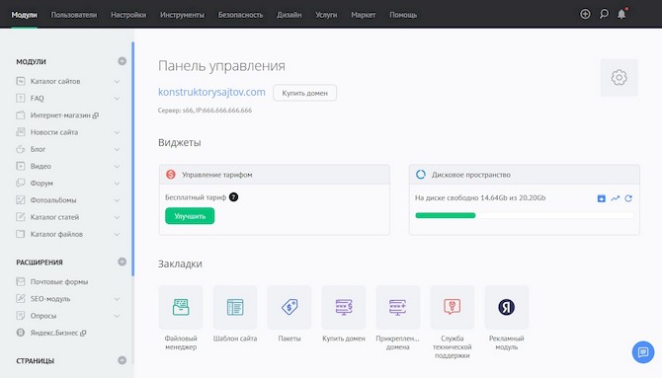This screenshot has width=662, height=378.
Task: Open Шаблон сайта bookmark
Action: (235, 307)
